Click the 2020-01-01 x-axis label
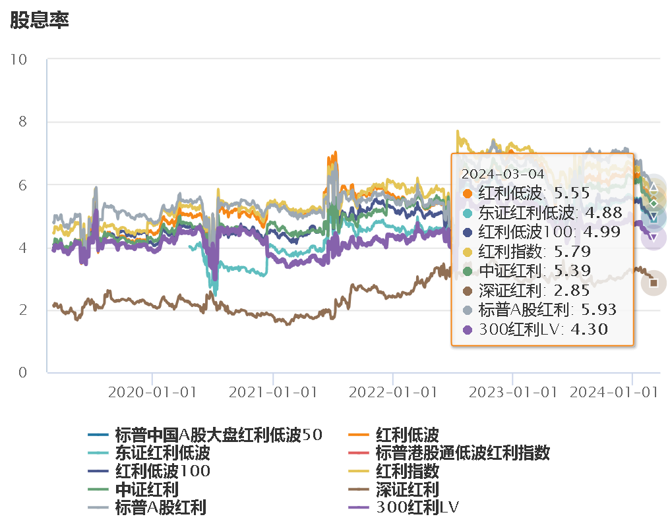Image resolution: width=670 pixels, height=527 pixels. point(152,392)
